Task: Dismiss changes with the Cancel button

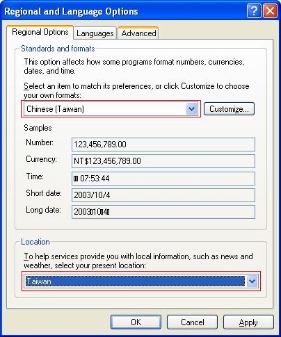Action: coord(192,322)
